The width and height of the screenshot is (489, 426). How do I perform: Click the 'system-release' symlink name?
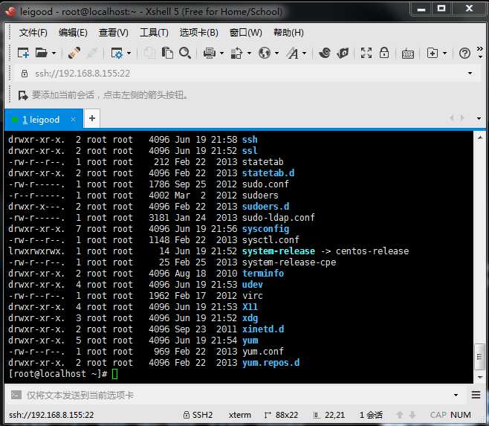(x=279, y=251)
